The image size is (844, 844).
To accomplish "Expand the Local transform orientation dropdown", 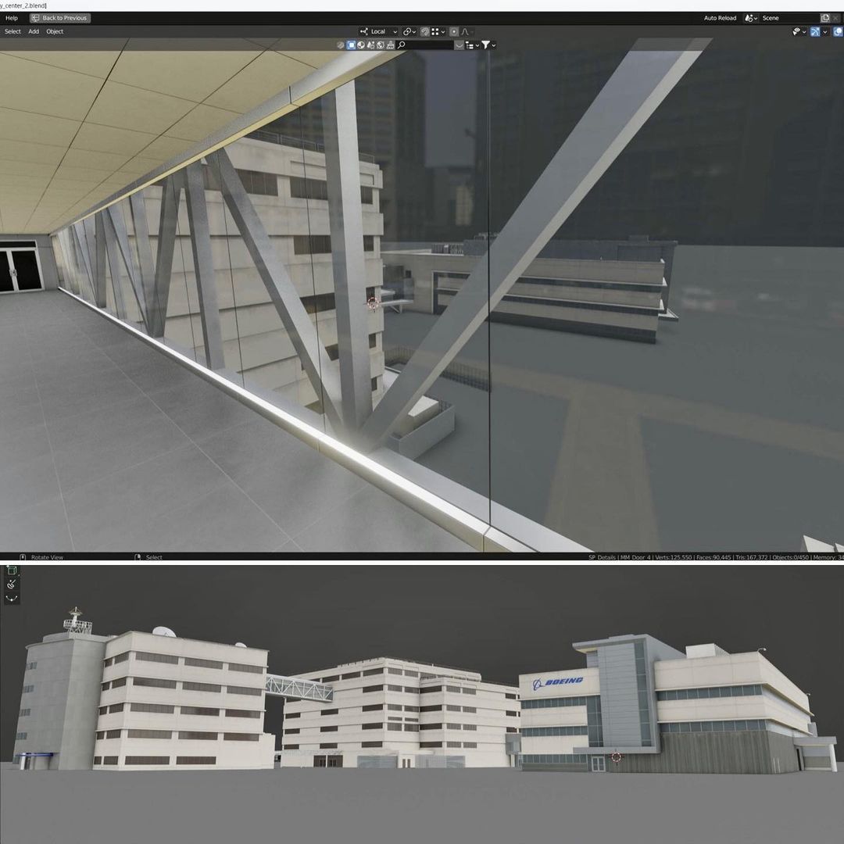I will coord(379,31).
